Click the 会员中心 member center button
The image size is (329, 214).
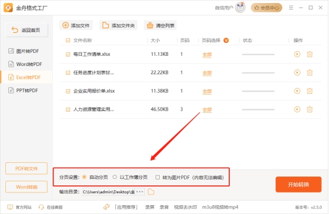pyautogui.click(x=266, y=8)
